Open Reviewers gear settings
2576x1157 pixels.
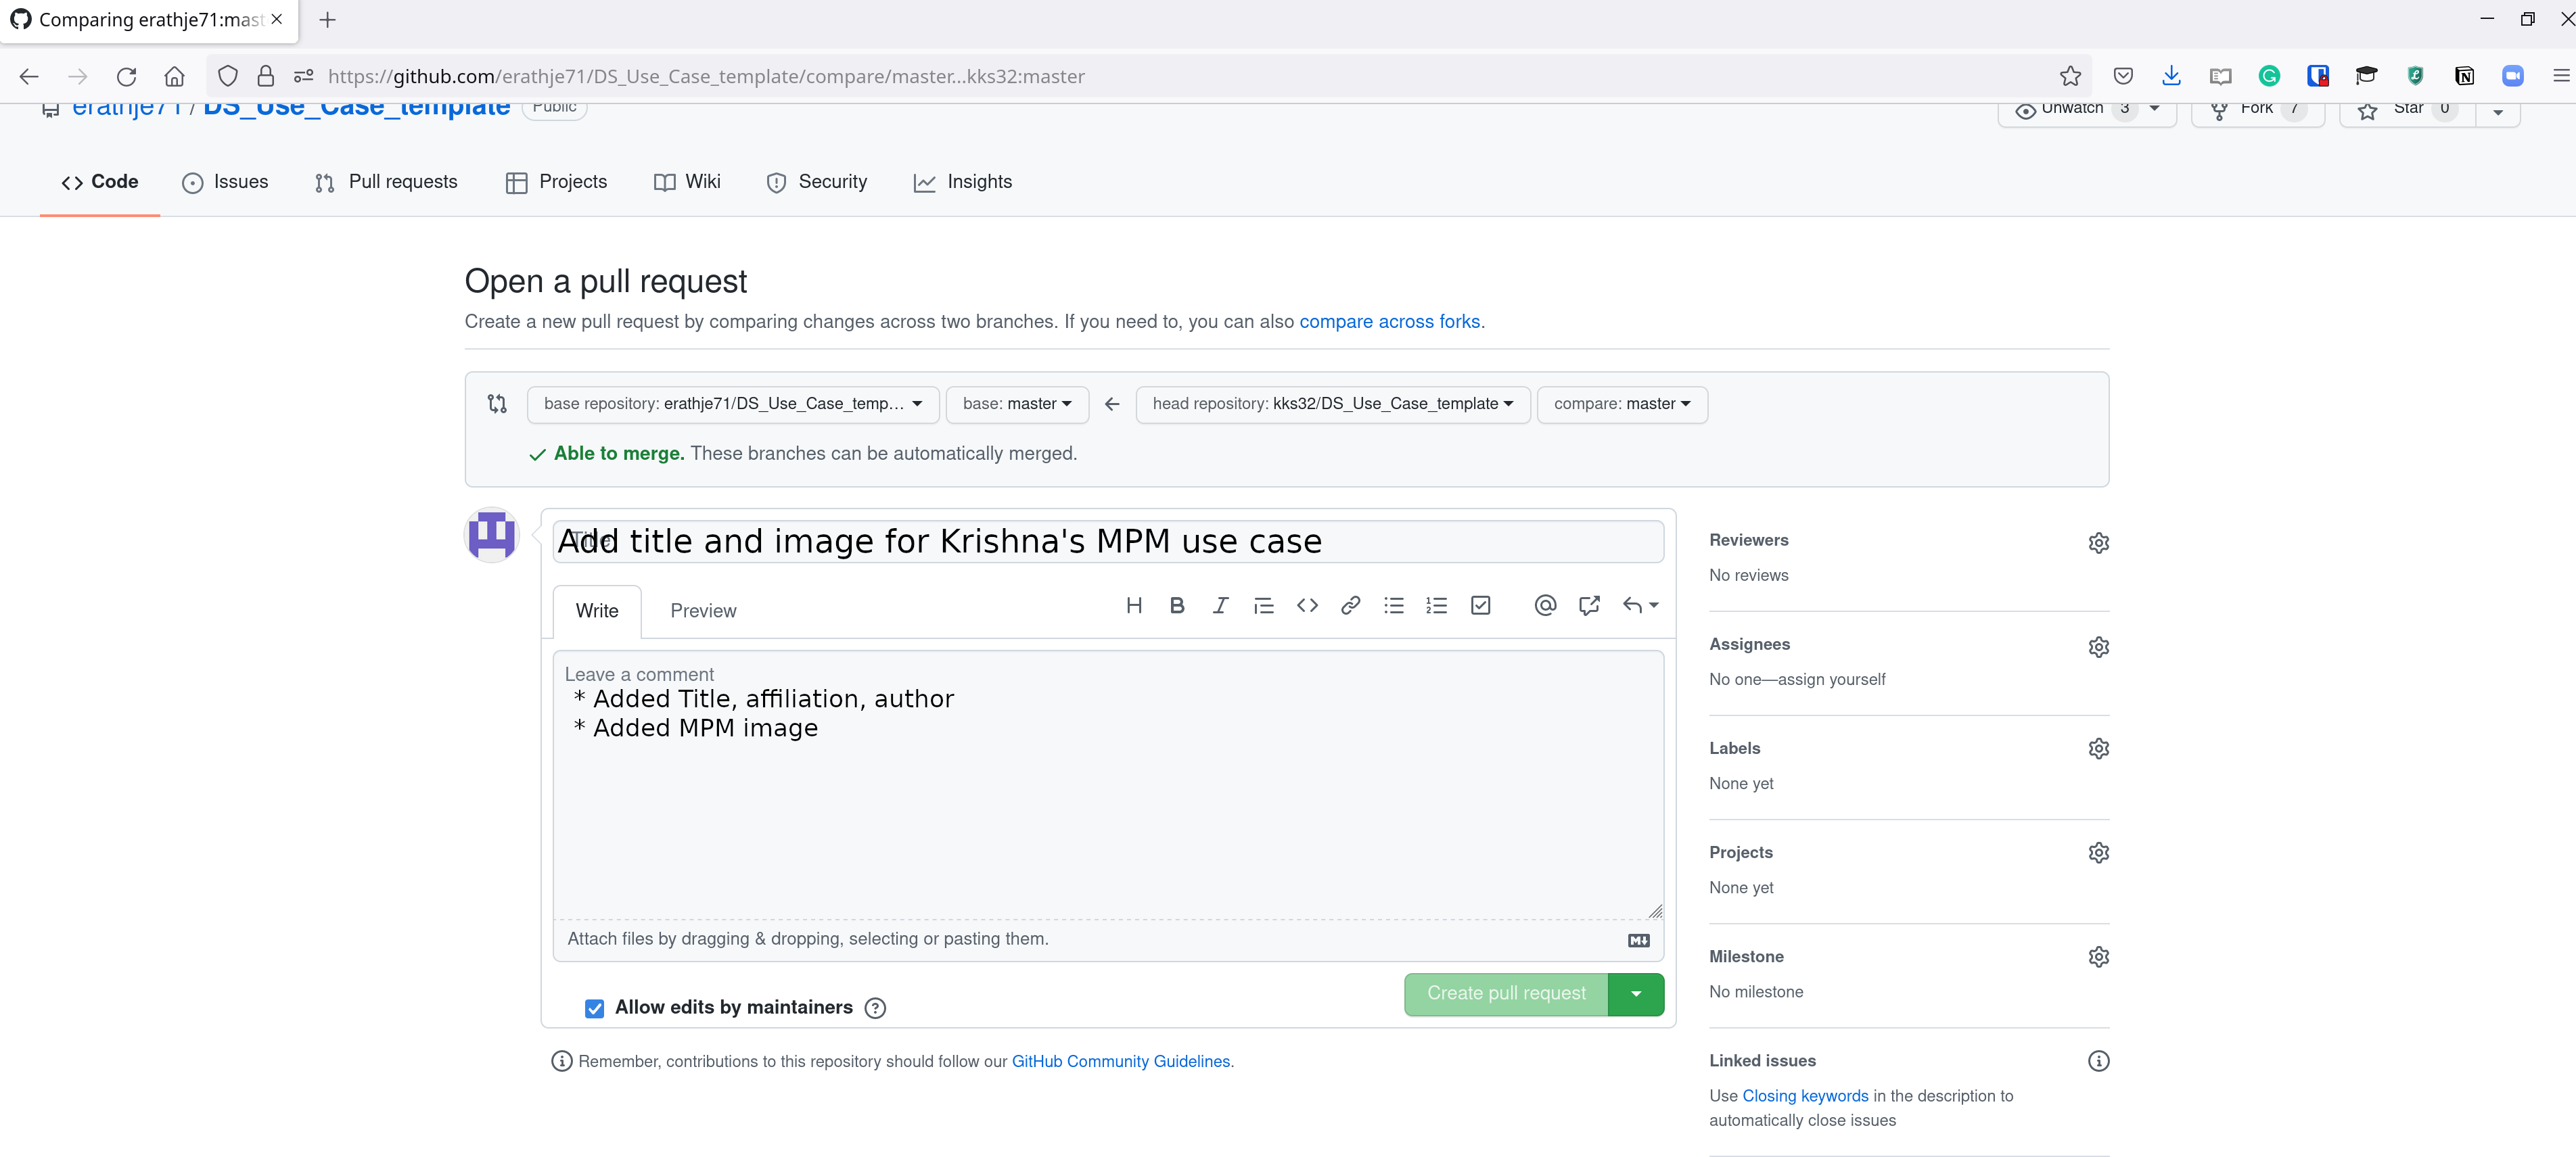2098,543
